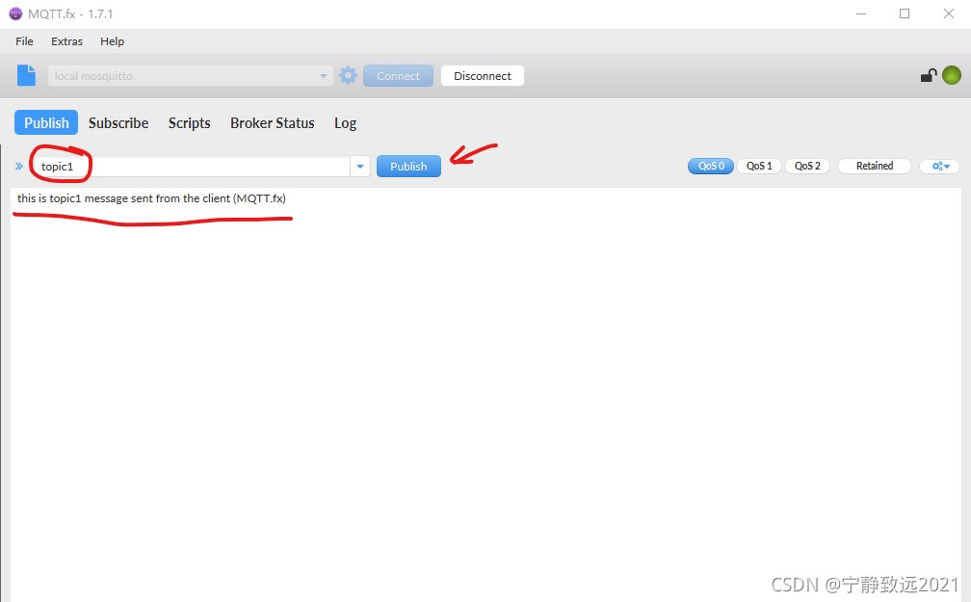Viewport: 971px width, 602px height.
Task: Switch to the Publish tab
Action: point(46,122)
